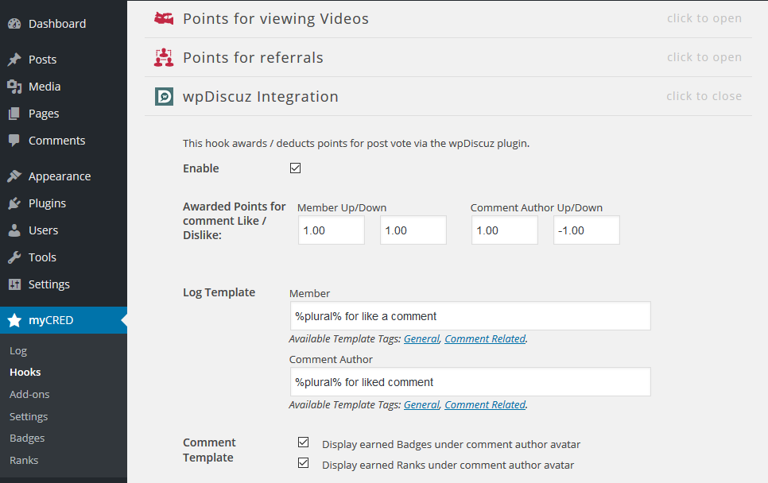Click Comment Author Down points field showing -1.00

tap(586, 230)
